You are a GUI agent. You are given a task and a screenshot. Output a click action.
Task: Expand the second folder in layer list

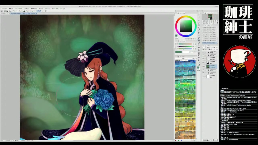click(207, 55)
